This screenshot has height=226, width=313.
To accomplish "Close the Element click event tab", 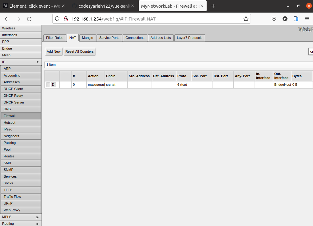I will point(63,6).
